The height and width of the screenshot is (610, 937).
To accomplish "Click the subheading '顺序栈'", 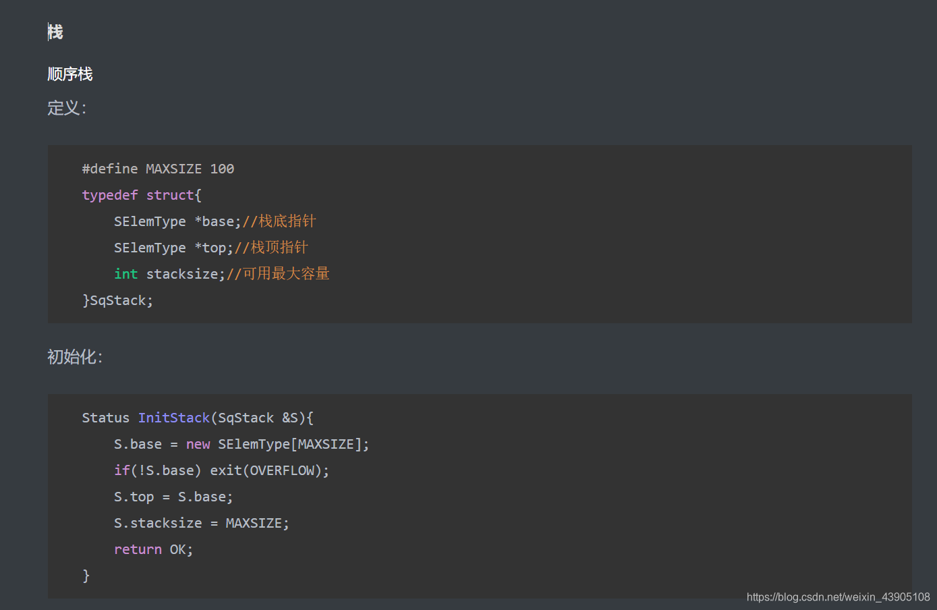I will (x=70, y=74).
